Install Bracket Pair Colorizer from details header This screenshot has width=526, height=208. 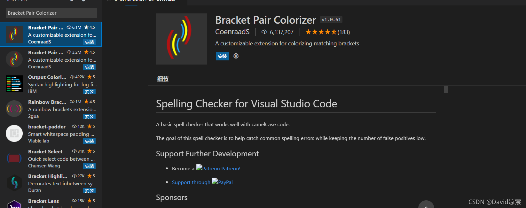223,56
